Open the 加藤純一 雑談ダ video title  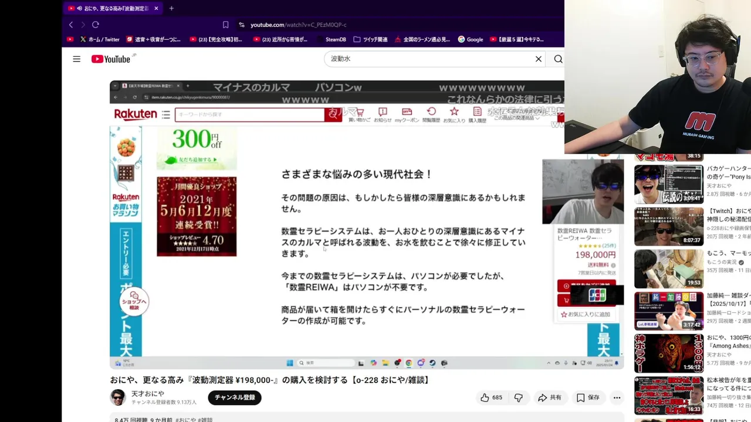[x=729, y=300]
